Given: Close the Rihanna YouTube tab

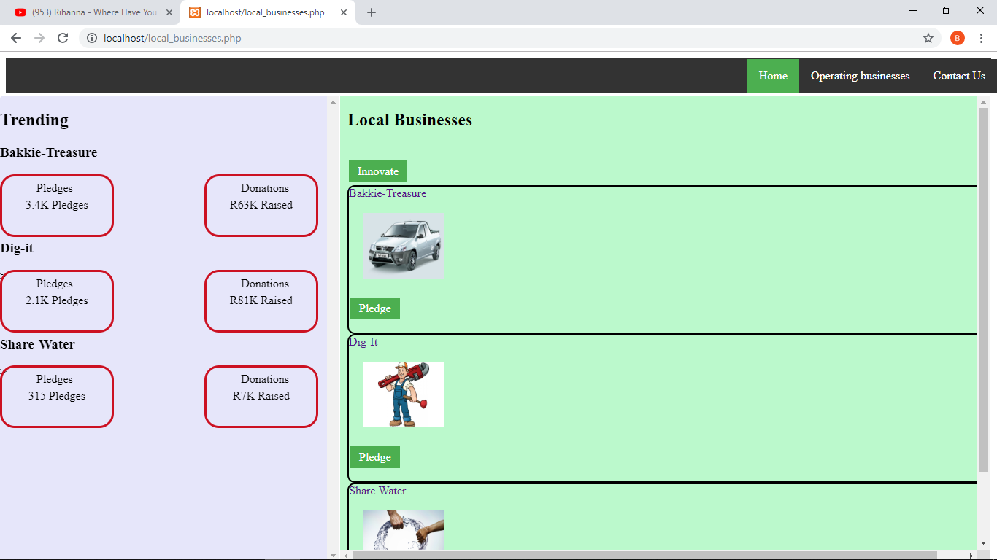Looking at the screenshot, I should click(x=169, y=12).
